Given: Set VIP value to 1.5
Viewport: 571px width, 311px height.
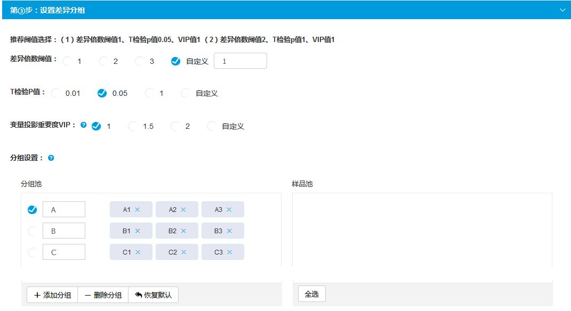Looking at the screenshot, I should (x=133, y=126).
